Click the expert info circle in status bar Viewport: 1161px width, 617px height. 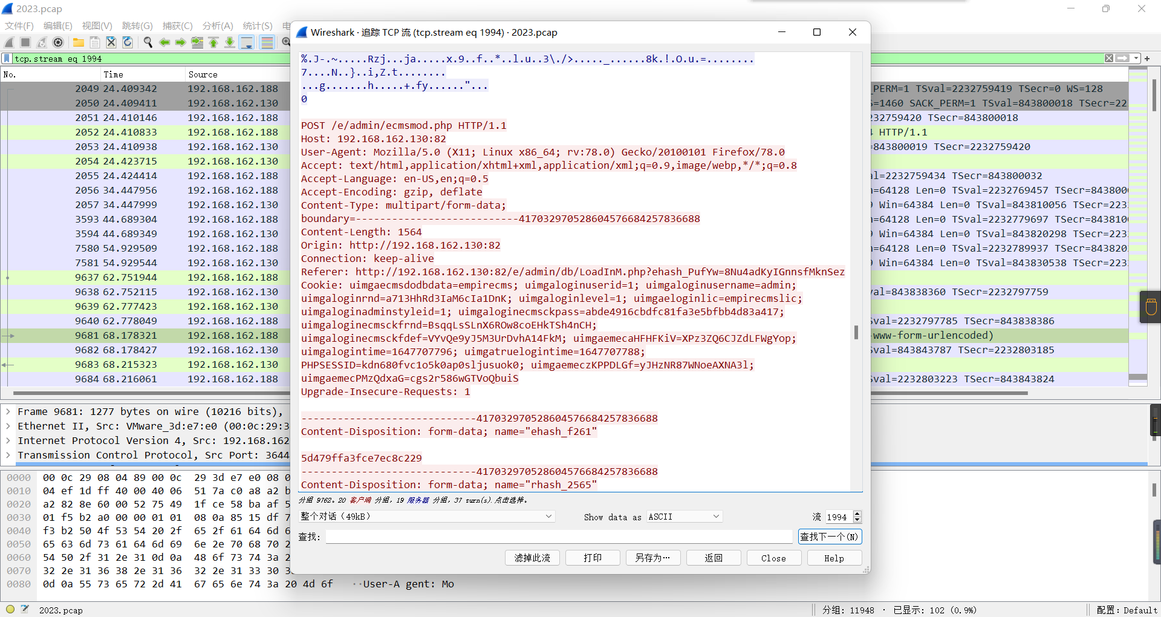pos(10,609)
